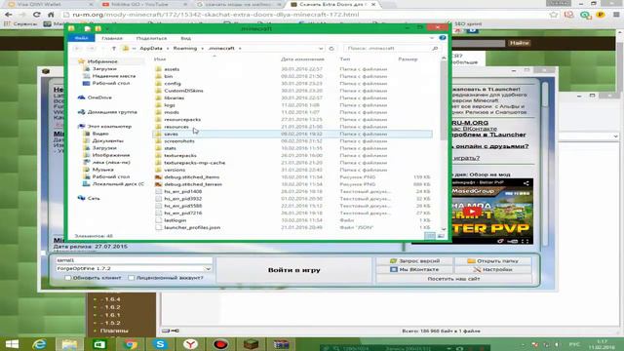Switch Explorer to details view
This screenshot has height=351, width=624.
(x=430, y=236)
